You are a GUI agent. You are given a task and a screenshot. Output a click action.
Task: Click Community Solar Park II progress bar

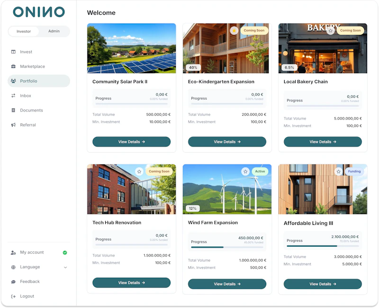[132, 103]
